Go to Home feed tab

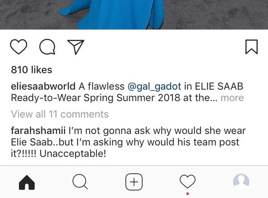coord(27,182)
